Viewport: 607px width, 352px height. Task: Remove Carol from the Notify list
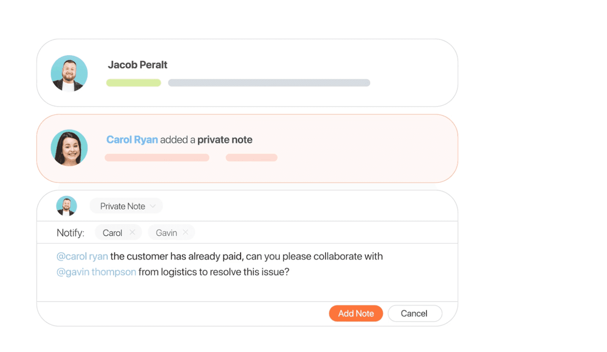[132, 232]
